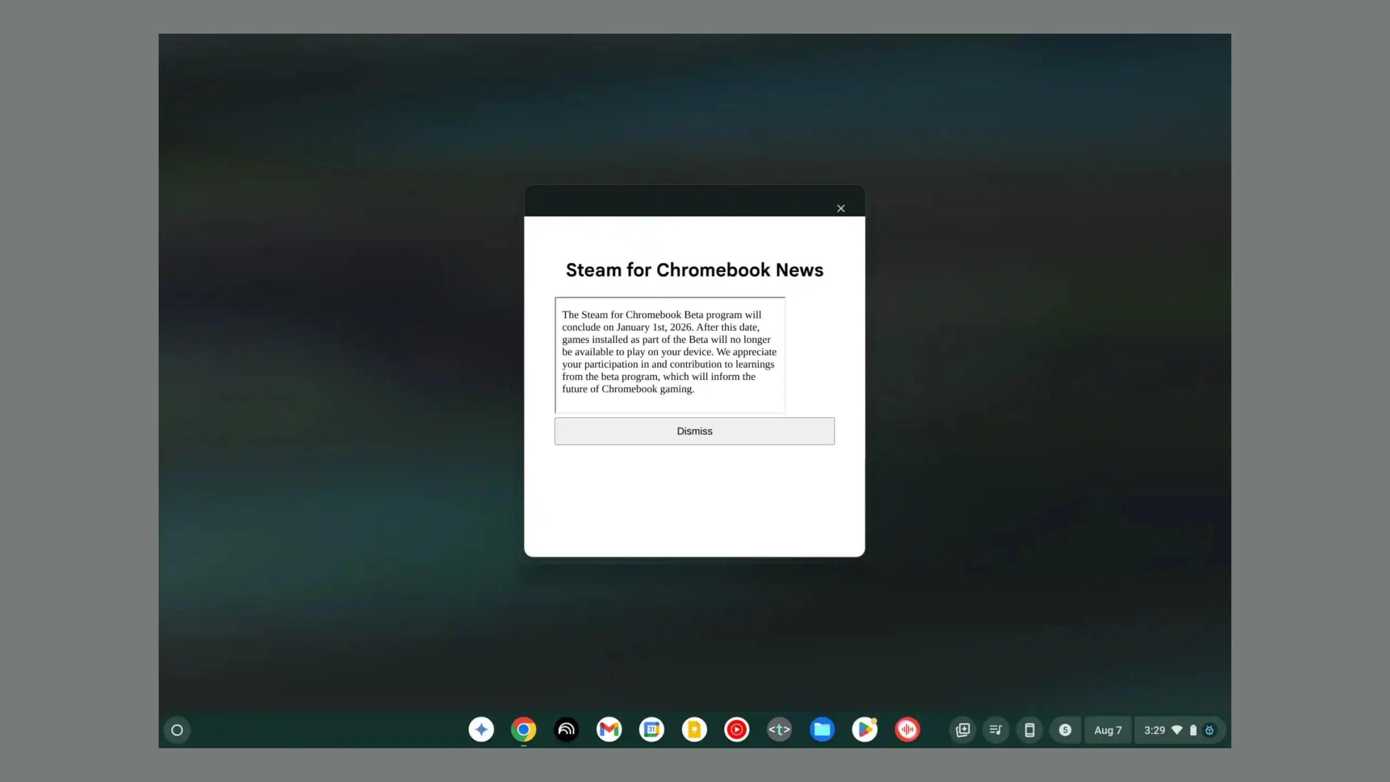Open the text editor <t> app
Image resolution: width=1390 pixels, height=782 pixels.
coord(779,730)
